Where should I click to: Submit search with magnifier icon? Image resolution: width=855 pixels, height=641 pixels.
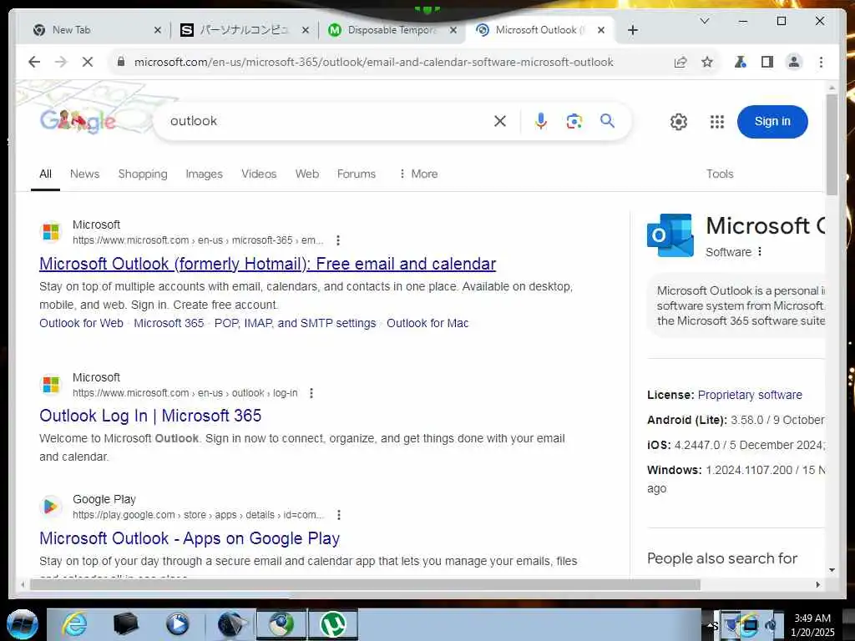[x=608, y=120]
